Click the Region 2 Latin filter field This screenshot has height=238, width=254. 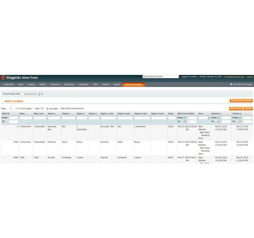(125, 118)
